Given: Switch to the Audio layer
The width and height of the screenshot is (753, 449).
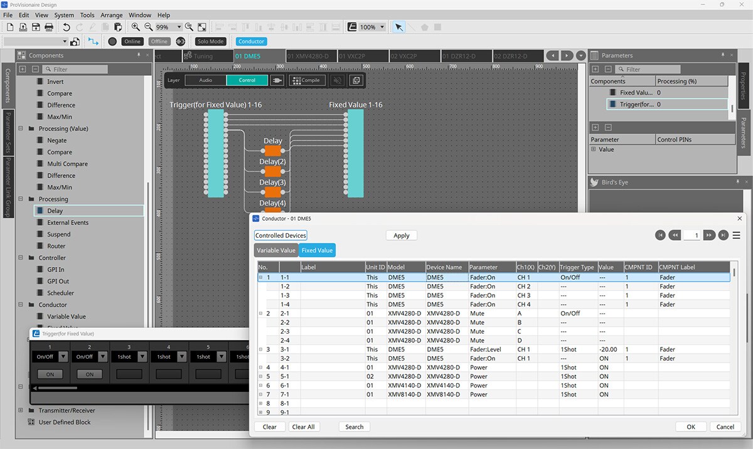Looking at the screenshot, I should (206, 80).
